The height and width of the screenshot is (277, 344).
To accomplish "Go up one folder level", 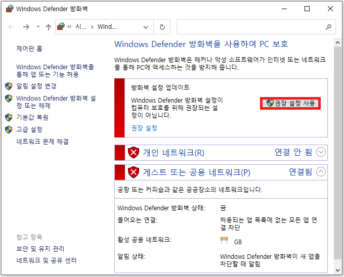I will tap(48, 27).
